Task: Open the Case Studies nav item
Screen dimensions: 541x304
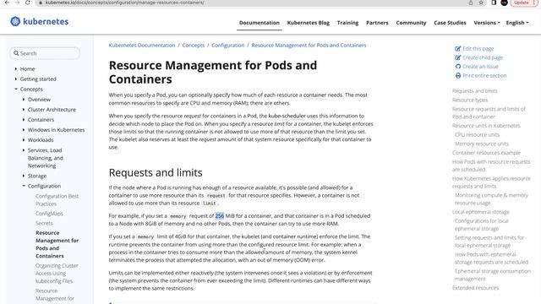Action: [x=450, y=23]
